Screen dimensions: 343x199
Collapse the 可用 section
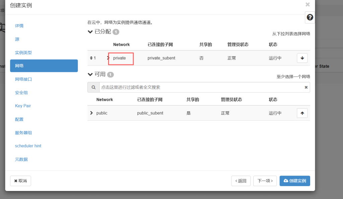90,74
